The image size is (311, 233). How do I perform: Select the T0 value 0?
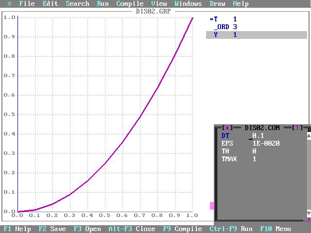254,151
